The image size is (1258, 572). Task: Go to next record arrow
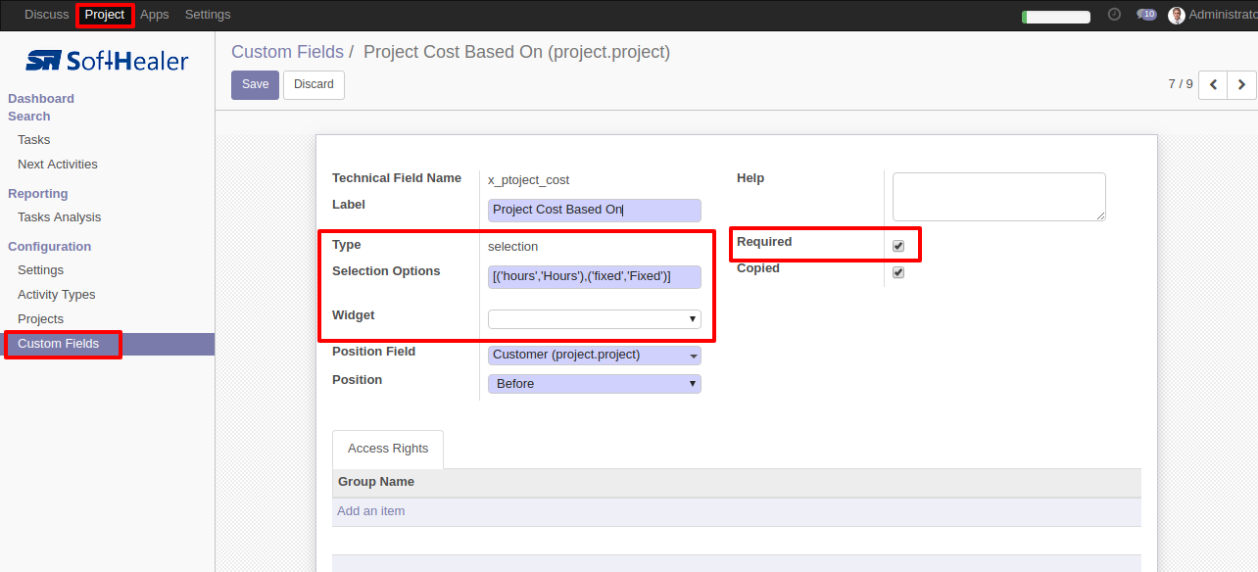pyautogui.click(x=1241, y=85)
